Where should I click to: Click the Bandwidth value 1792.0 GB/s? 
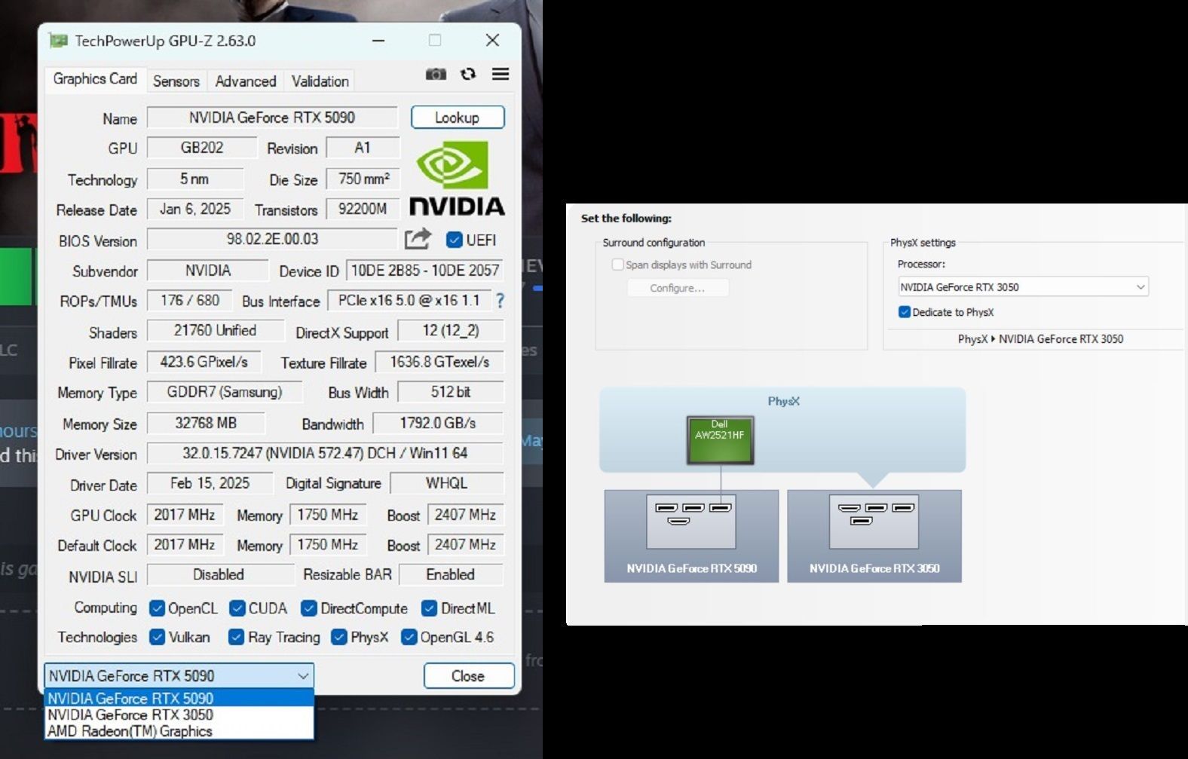438,423
